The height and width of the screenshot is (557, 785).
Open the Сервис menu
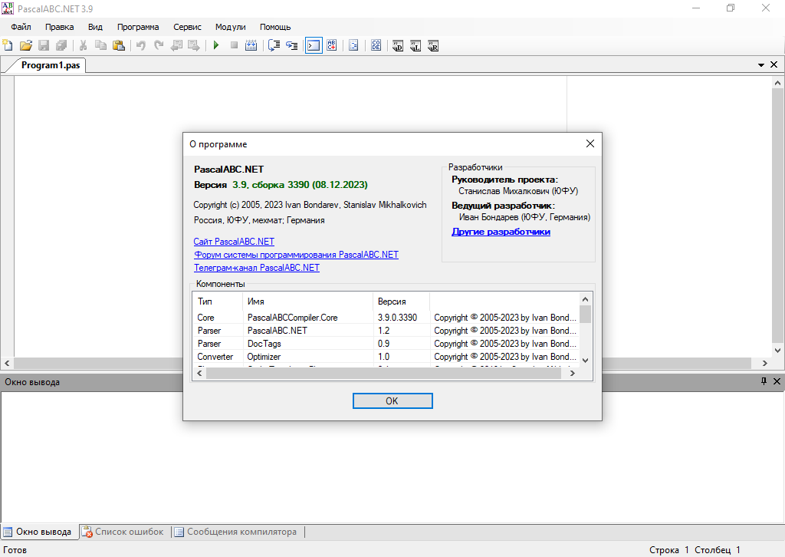188,27
